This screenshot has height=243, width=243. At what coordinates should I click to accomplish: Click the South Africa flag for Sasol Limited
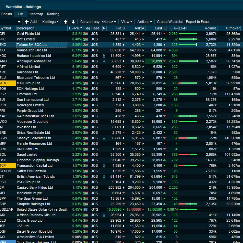point(85,155)
